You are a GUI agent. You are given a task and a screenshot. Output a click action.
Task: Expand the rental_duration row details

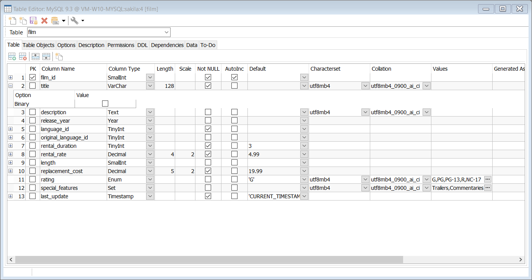(10, 146)
